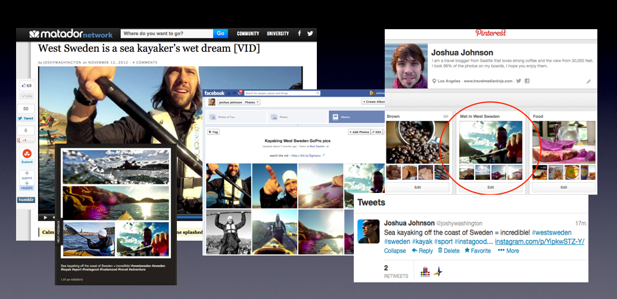The width and height of the screenshot is (617, 299).
Task: Click the tweet author's avatar
Action: click(x=368, y=231)
